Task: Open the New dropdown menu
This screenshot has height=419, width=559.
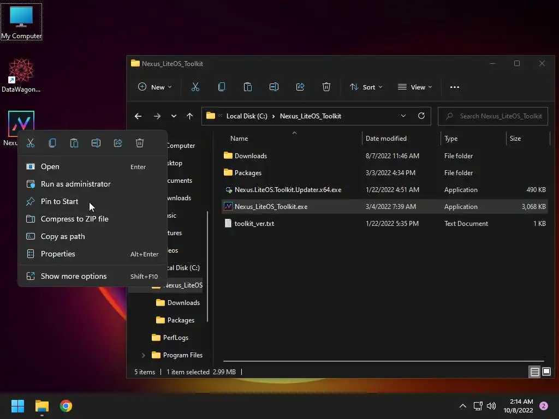Action: pos(154,87)
